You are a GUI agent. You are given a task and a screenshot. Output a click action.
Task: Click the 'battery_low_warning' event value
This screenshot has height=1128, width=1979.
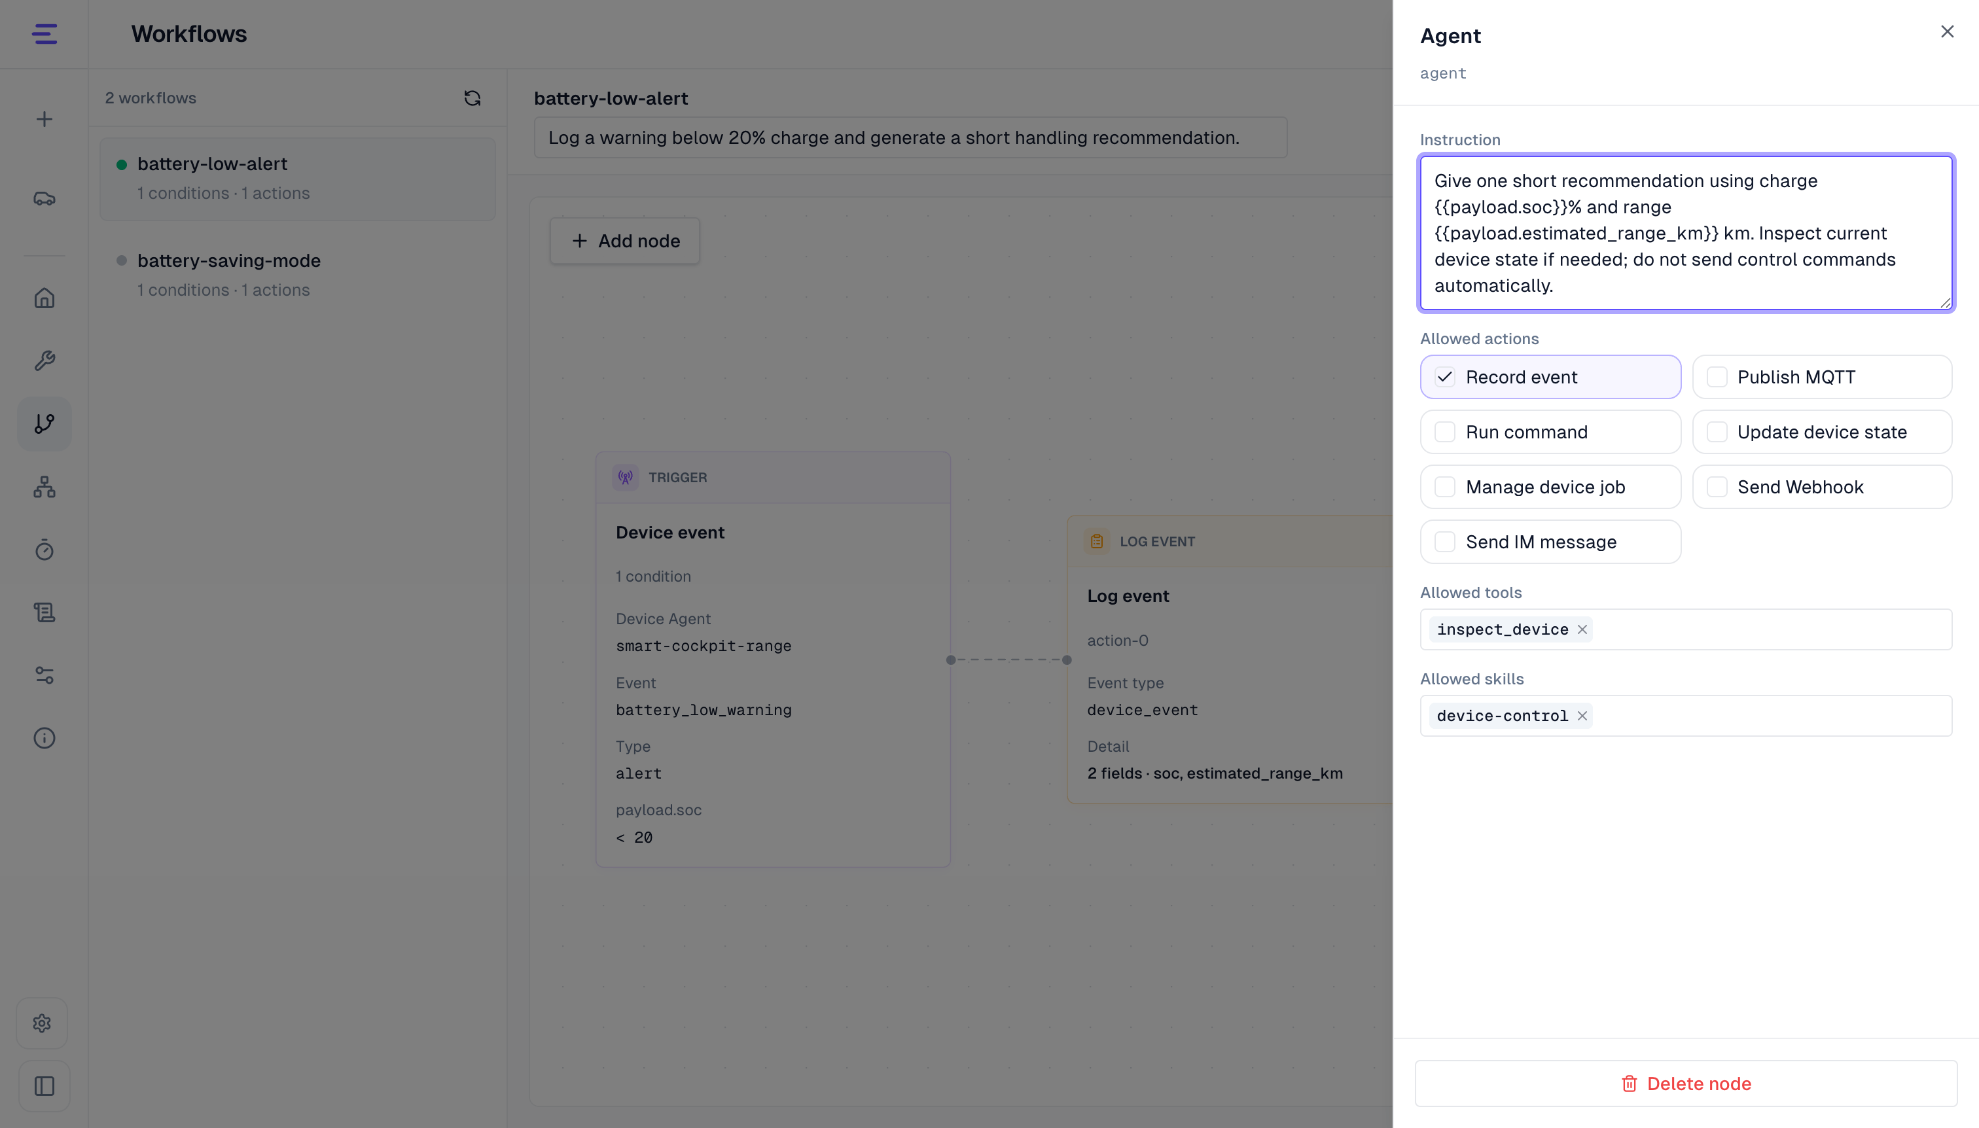pos(703,711)
